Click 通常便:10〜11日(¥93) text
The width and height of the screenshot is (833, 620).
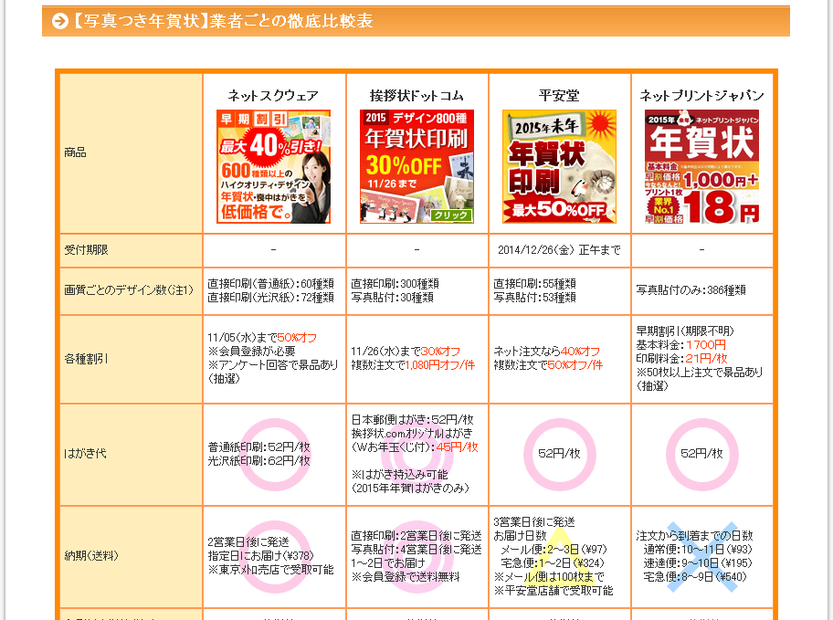(x=698, y=550)
